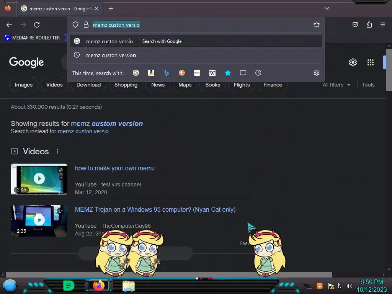Open the Google apps grid

point(371,62)
